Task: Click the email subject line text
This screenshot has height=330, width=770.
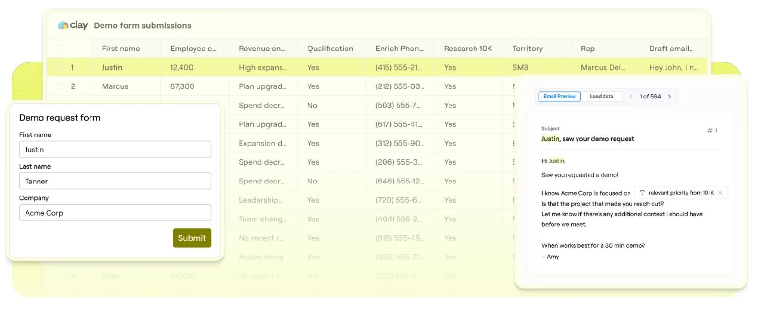Action: pos(588,139)
